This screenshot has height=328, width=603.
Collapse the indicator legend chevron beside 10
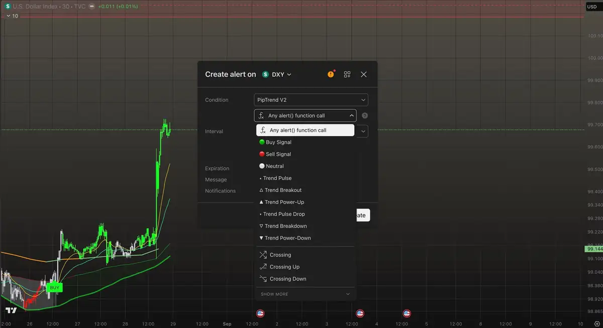click(x=8, y=16)
